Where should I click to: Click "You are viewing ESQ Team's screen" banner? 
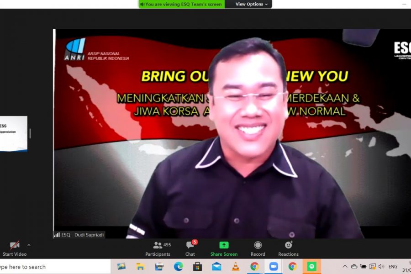point(181,4)
